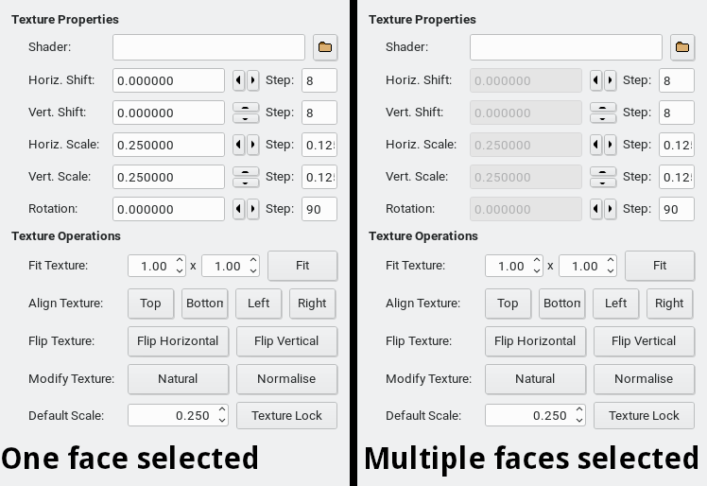Click Normalise button in one-face panel

point(286,378)
